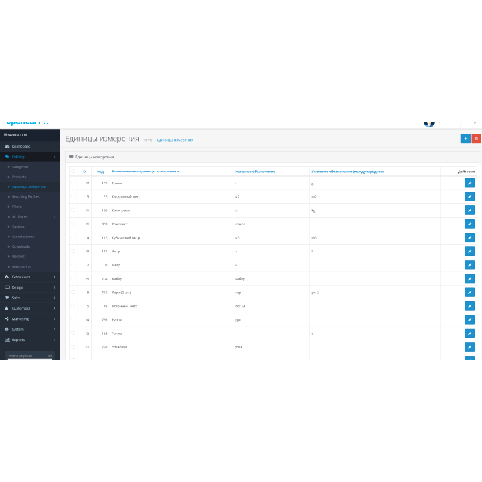Click the red delete trash button
Image resolution: width=482 pixels, height=482 pixels.
coord(475,139)
